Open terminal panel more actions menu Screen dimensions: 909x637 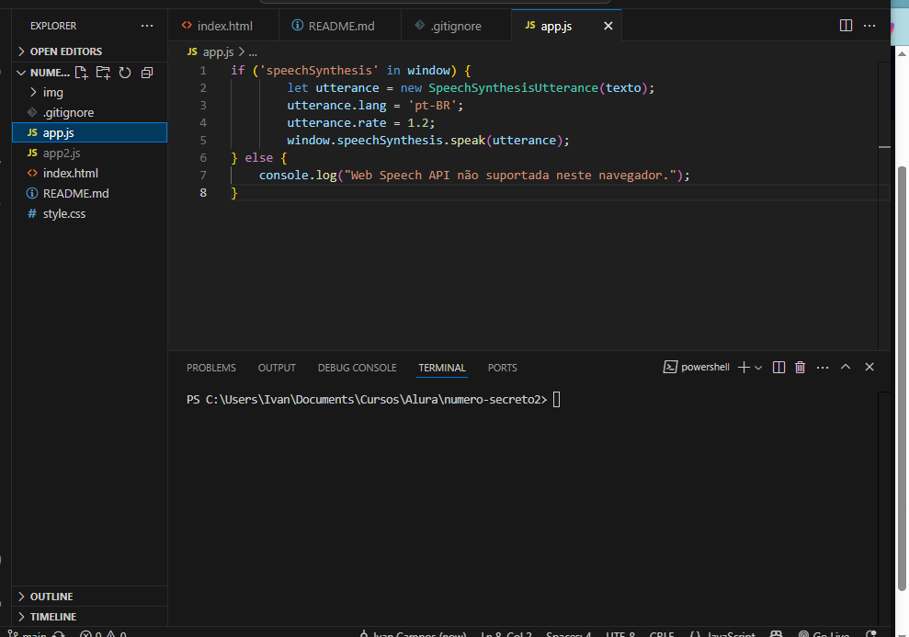[x=823, y=368]
